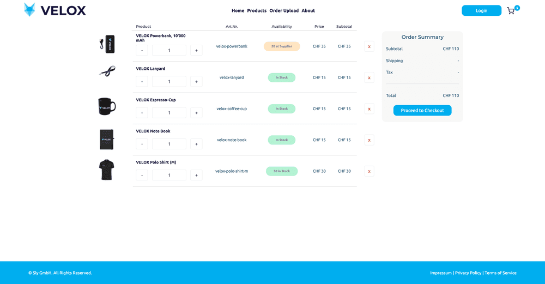
Task: Open the Products menu item
Action: tap(257, 11)
